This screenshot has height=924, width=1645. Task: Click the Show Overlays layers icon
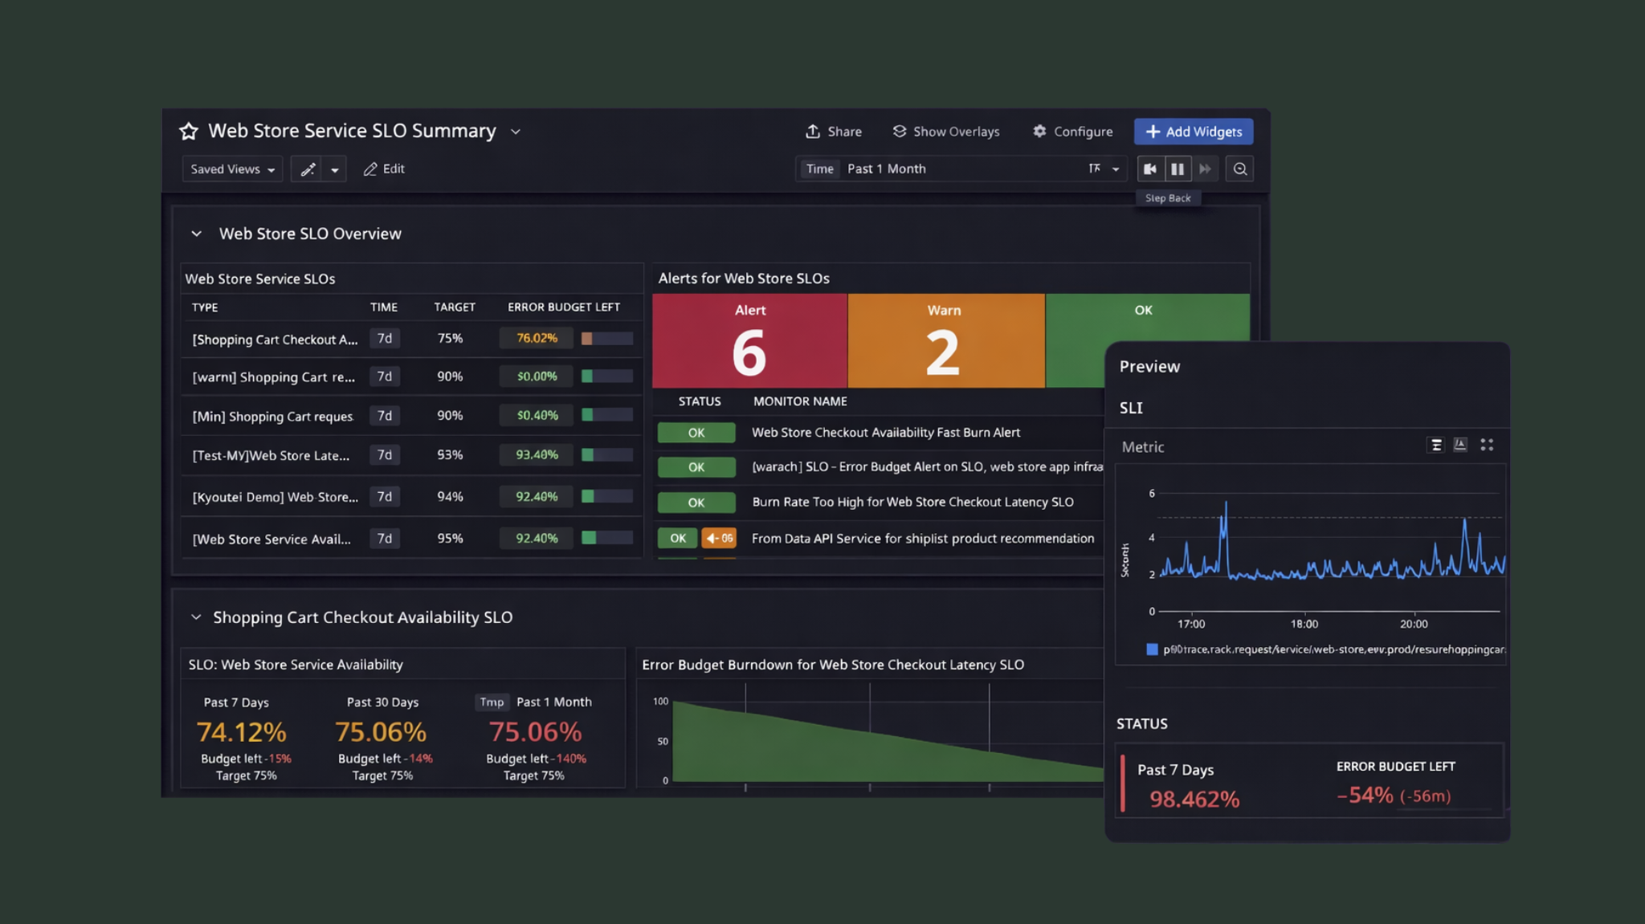click(900, 131)
